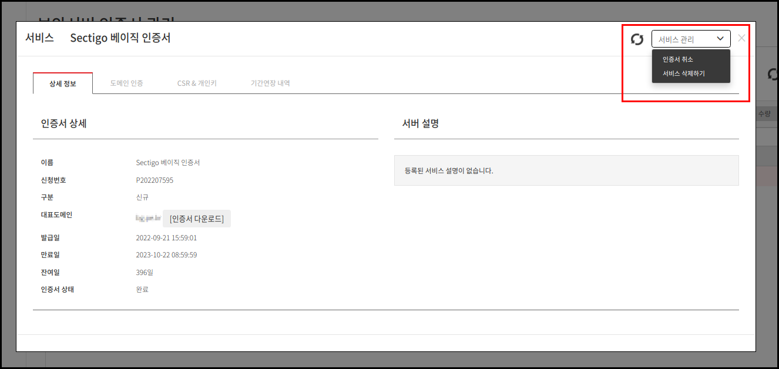Viewport: 779px width, 369px height.
Task: Click the 서버 설명 section heading
Action: [421, 124]
